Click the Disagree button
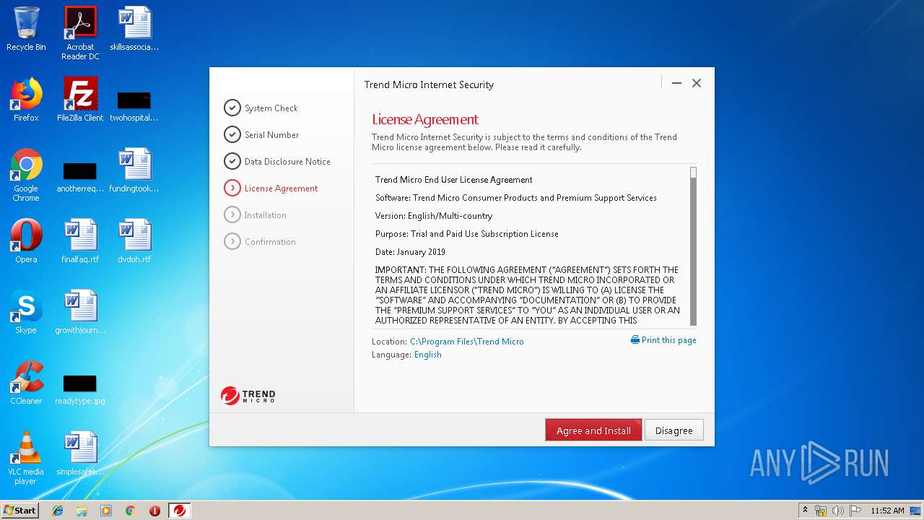The image size is (924, 520). coord(674,430)
